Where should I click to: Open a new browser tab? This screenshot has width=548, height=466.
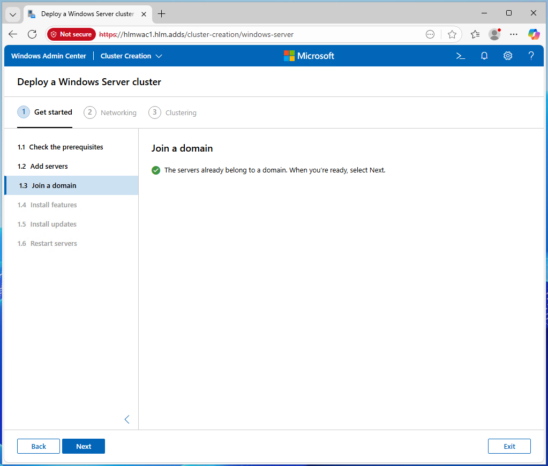(161, 14)
